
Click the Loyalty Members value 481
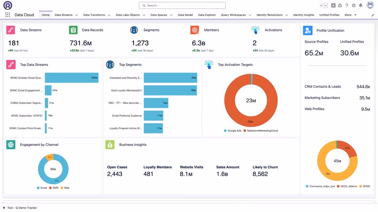(148, 174)
